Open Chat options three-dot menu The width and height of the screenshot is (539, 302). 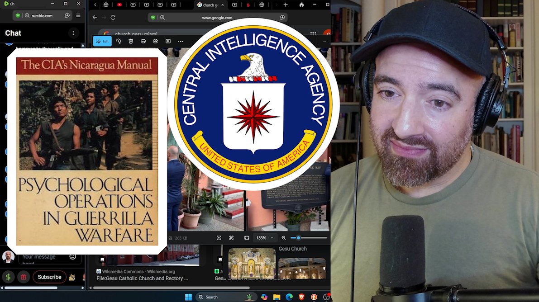pos(74,33)
